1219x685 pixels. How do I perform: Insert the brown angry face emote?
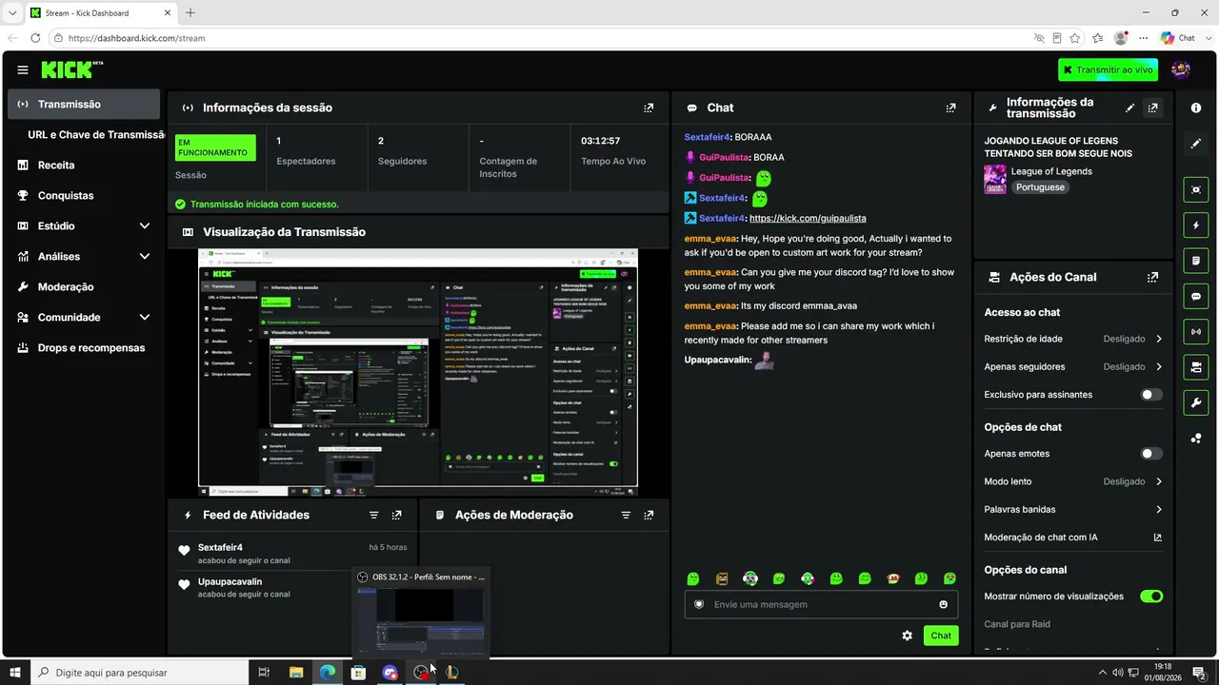[722, 578]
